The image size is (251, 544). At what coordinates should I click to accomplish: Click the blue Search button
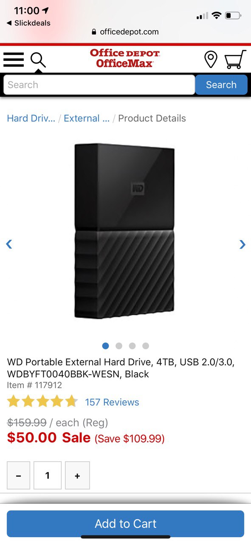(221, 85)
